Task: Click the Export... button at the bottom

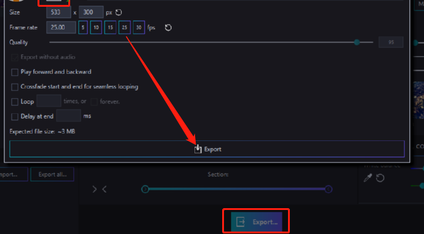Action: pyautogui.click(x=257, y=222)
